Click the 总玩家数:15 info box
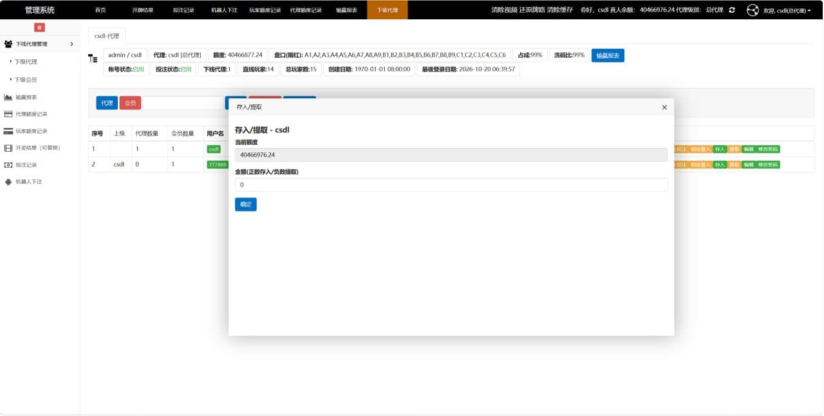This screenshot has width=824, height=416. pos(301,69)
